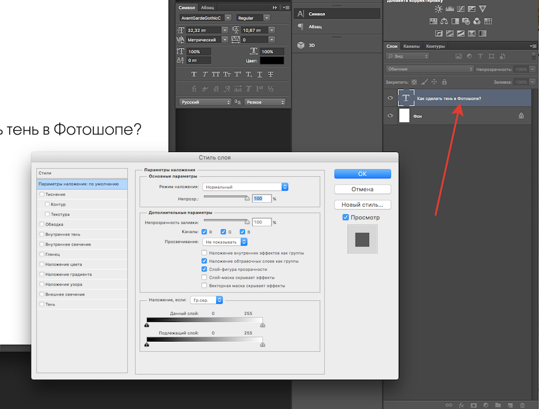
Task: Add a Curves adjustment layer
Action: pos(461,9)
